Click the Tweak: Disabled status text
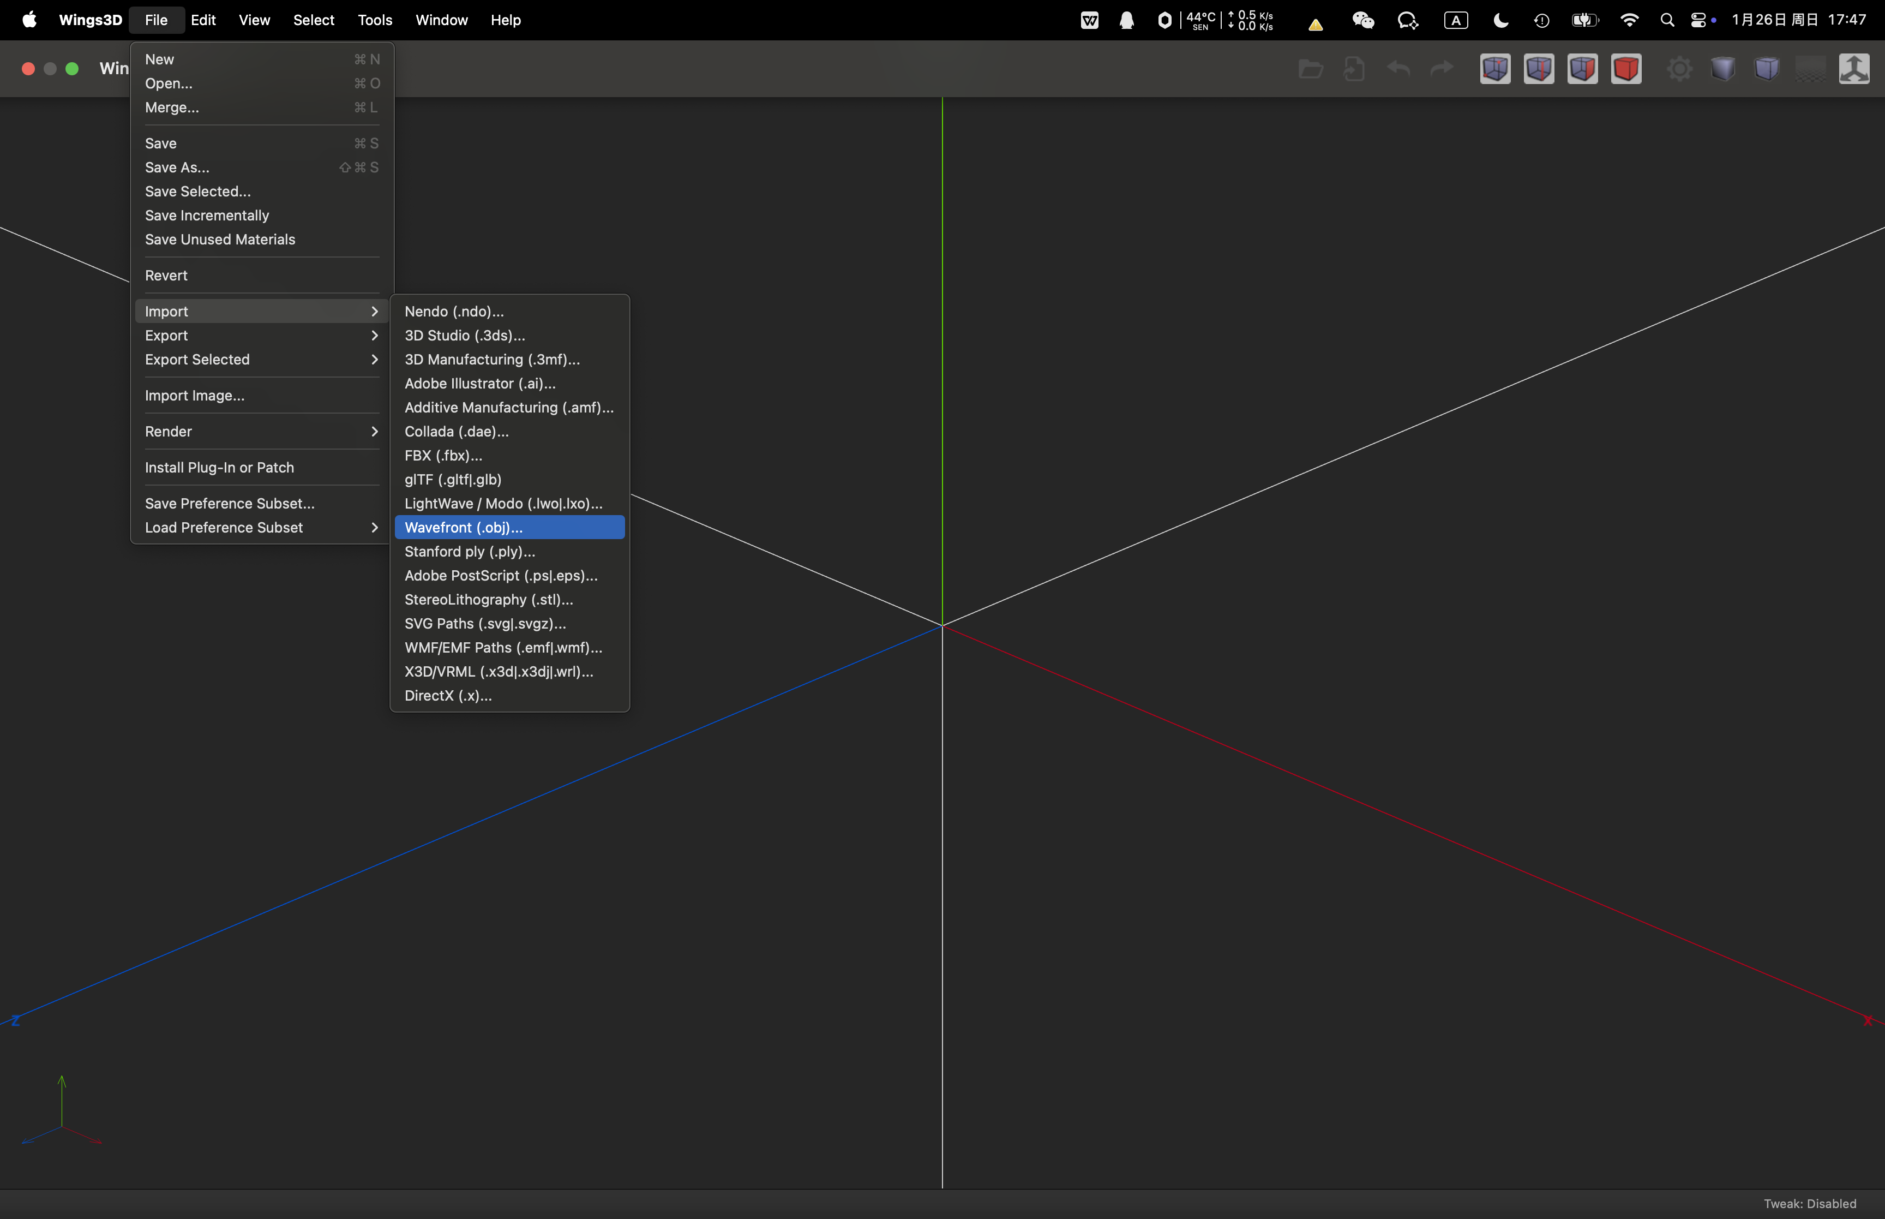Image resolution: width=1885 pixels, height=1219 pixels. pyautogui.click(x=1810, y=1203)
